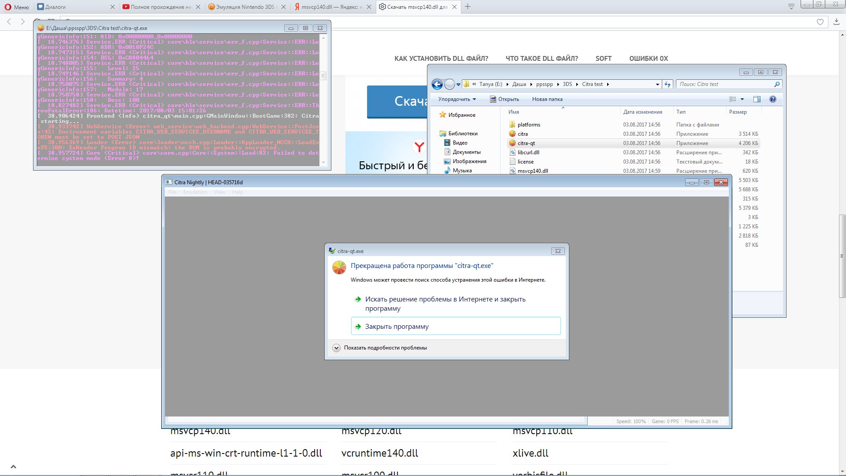846x476 pixels.
Task: Close the citra-qt.exe crash dialog
Action: 558,251
